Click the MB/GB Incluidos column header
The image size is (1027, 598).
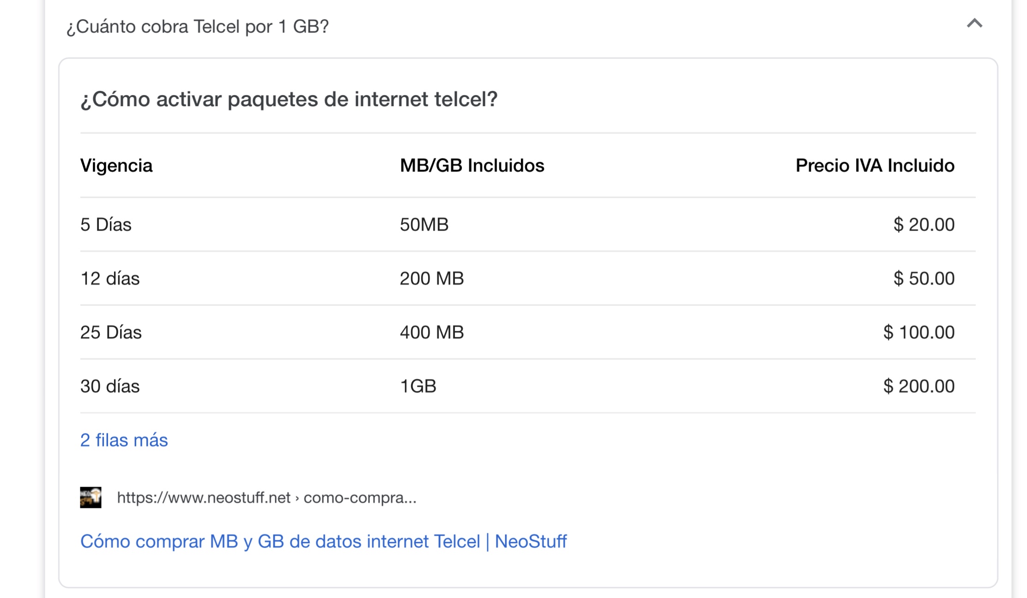click(472, 165)
